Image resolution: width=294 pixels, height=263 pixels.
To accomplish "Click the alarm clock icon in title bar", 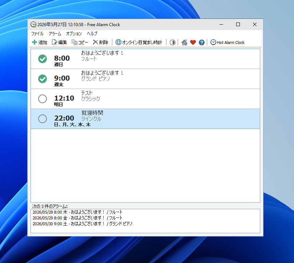I will pyautogui.click(x=33, y=25).
